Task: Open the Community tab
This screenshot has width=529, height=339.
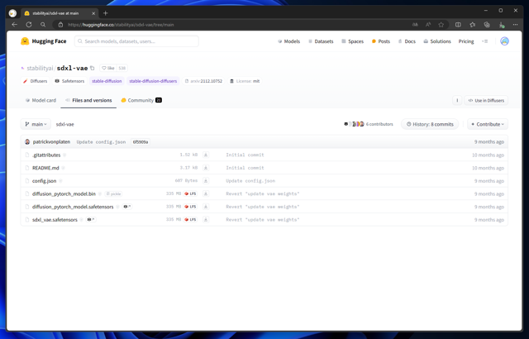Action: 141,100
